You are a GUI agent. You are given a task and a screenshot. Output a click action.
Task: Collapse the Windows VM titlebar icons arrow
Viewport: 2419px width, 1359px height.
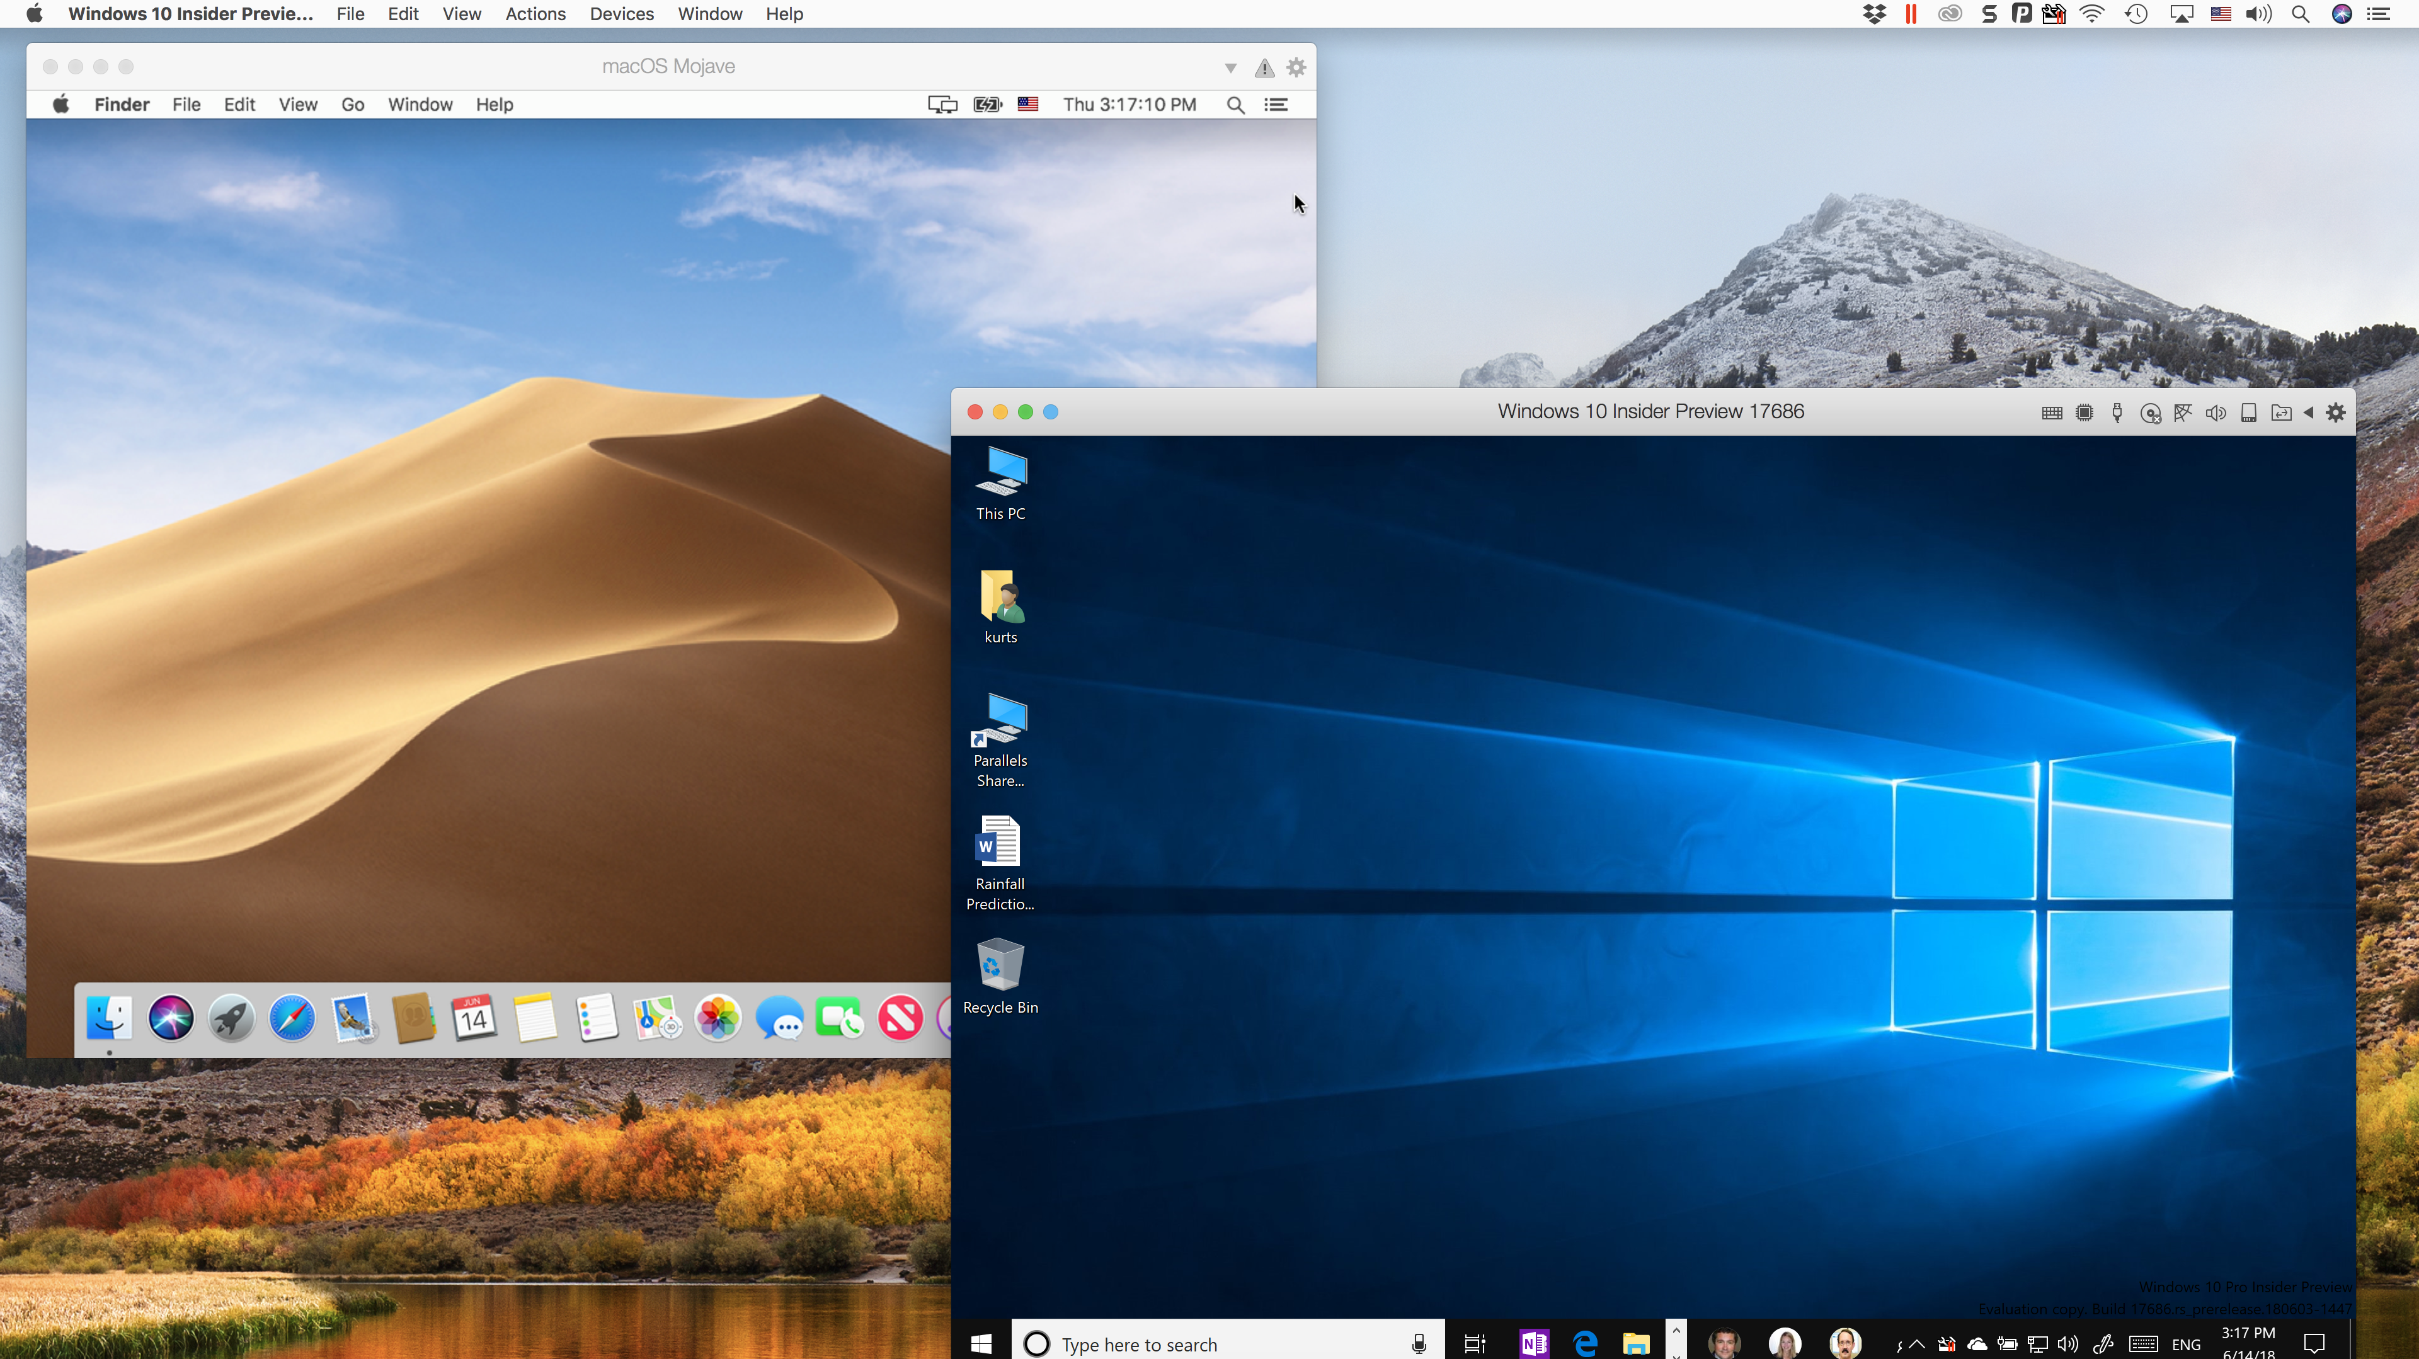coord(2308,413)
